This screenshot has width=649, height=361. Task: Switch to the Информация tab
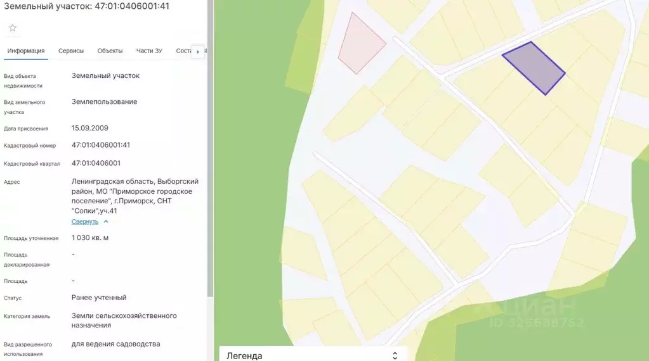point(26,51)
